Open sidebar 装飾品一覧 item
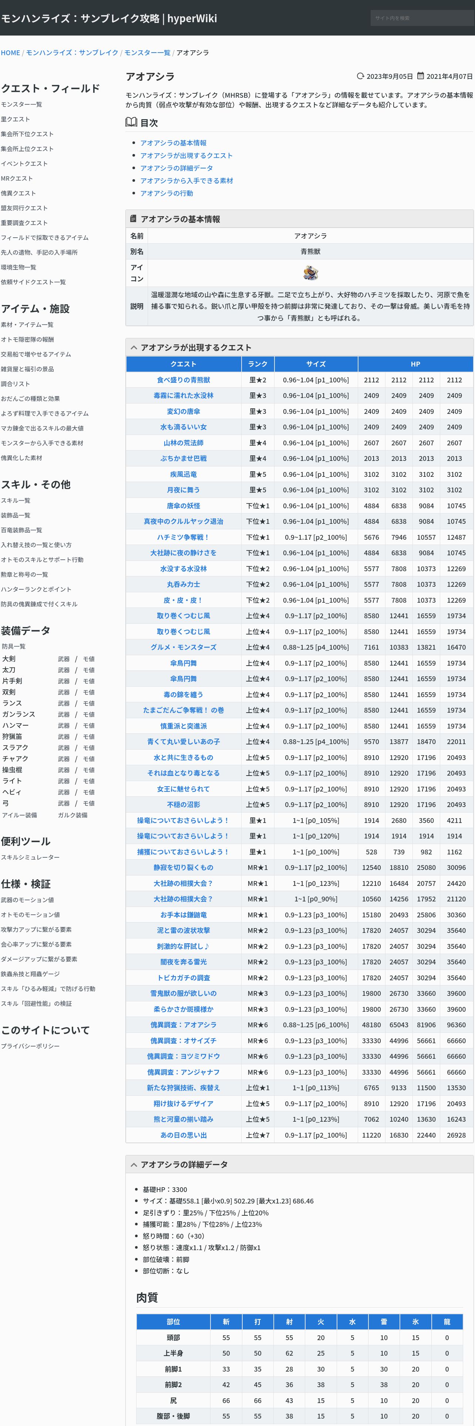 coord(16,515)
